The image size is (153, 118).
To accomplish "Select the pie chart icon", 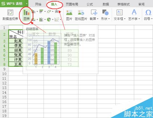I will click(x=49, y=19).
